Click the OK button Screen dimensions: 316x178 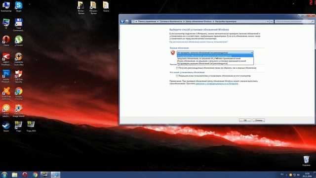pos(245,120)
